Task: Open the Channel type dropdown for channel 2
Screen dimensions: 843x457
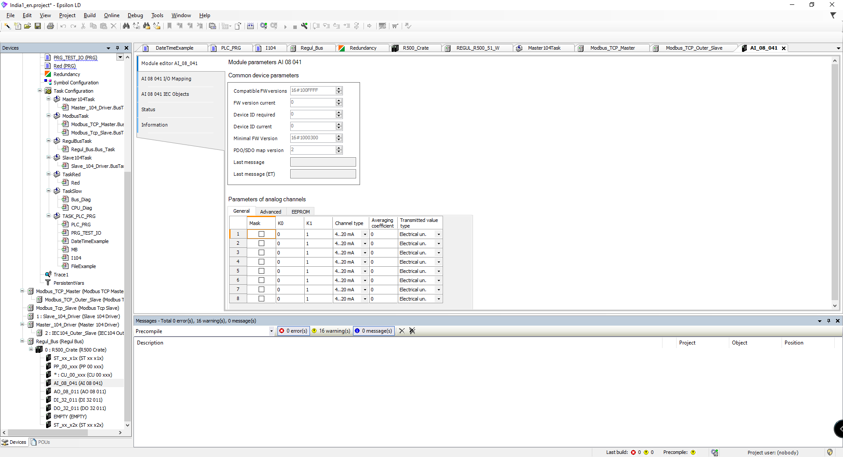Action: click(x=364, y=243)
